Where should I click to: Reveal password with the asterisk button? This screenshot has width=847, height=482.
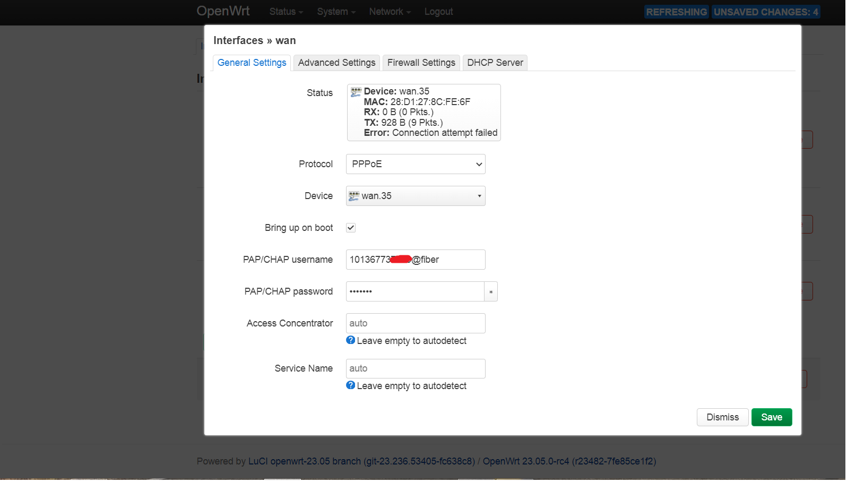pos(491,292)
